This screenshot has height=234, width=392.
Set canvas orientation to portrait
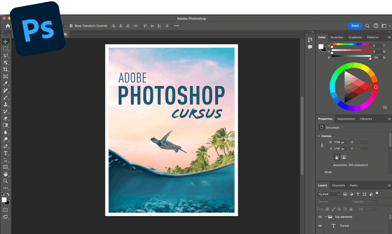coord(337,157)
